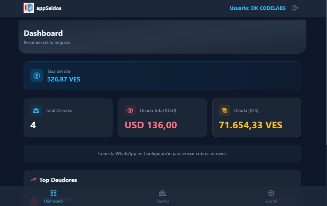Viewport: 327px width, 206px height.
Task: Click the Conecta WhatsApp en Configuración banner
Action: [162, 153]
